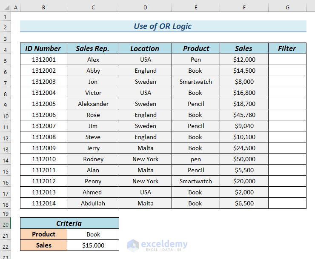
Task: Click the 'Use of OR Logic' title cell
Action: coord(163,26)
